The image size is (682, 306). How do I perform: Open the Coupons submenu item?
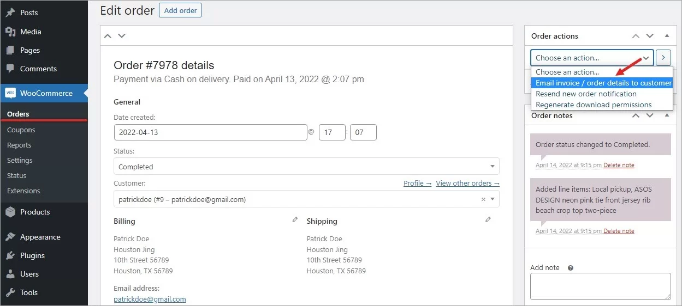click(x=21, y=130)
